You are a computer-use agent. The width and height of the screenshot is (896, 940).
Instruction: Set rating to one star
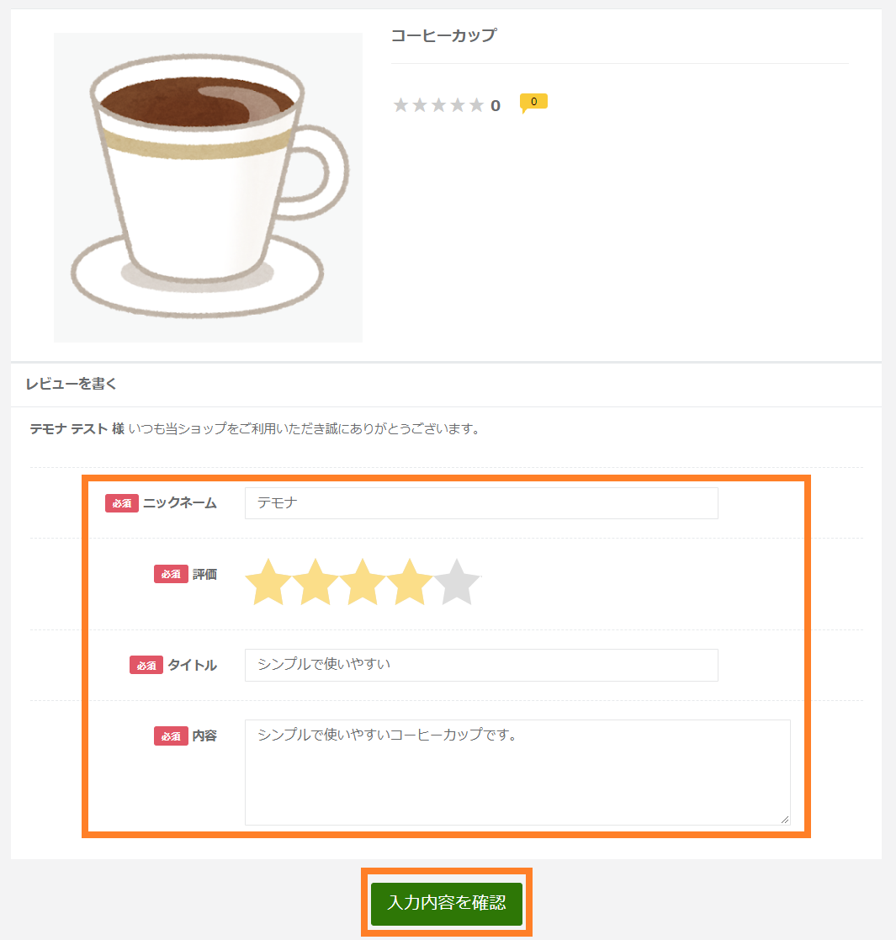(x=268, y=582)
